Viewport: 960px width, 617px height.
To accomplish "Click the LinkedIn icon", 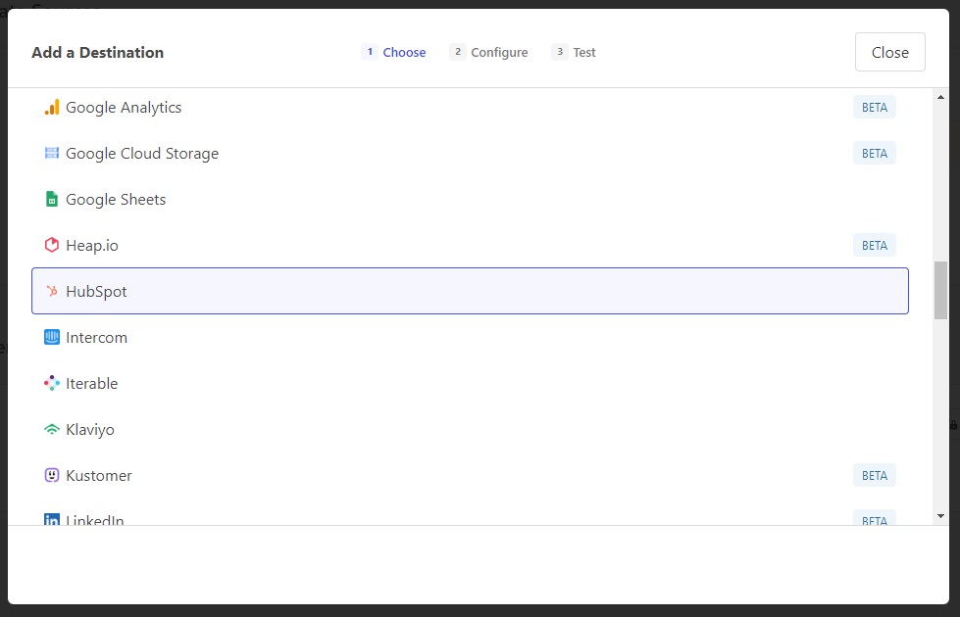I will (51, 520).
